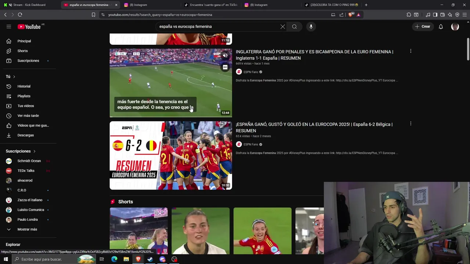Open Steam from the taskbar
This screenshot has width=470, height=264.
[150, 259]
